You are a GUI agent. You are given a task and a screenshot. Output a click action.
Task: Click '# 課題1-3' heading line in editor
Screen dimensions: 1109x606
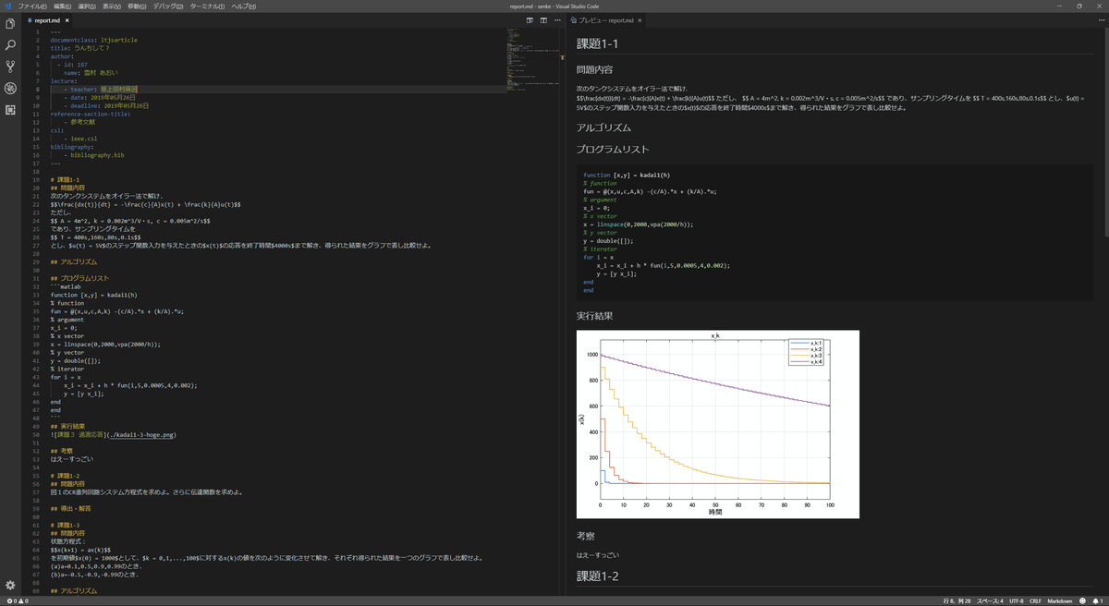click(66, 525)
